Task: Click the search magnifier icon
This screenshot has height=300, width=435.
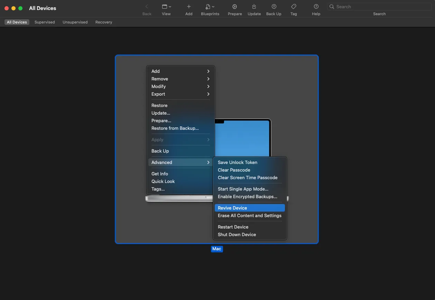Action: coord(332,7)
